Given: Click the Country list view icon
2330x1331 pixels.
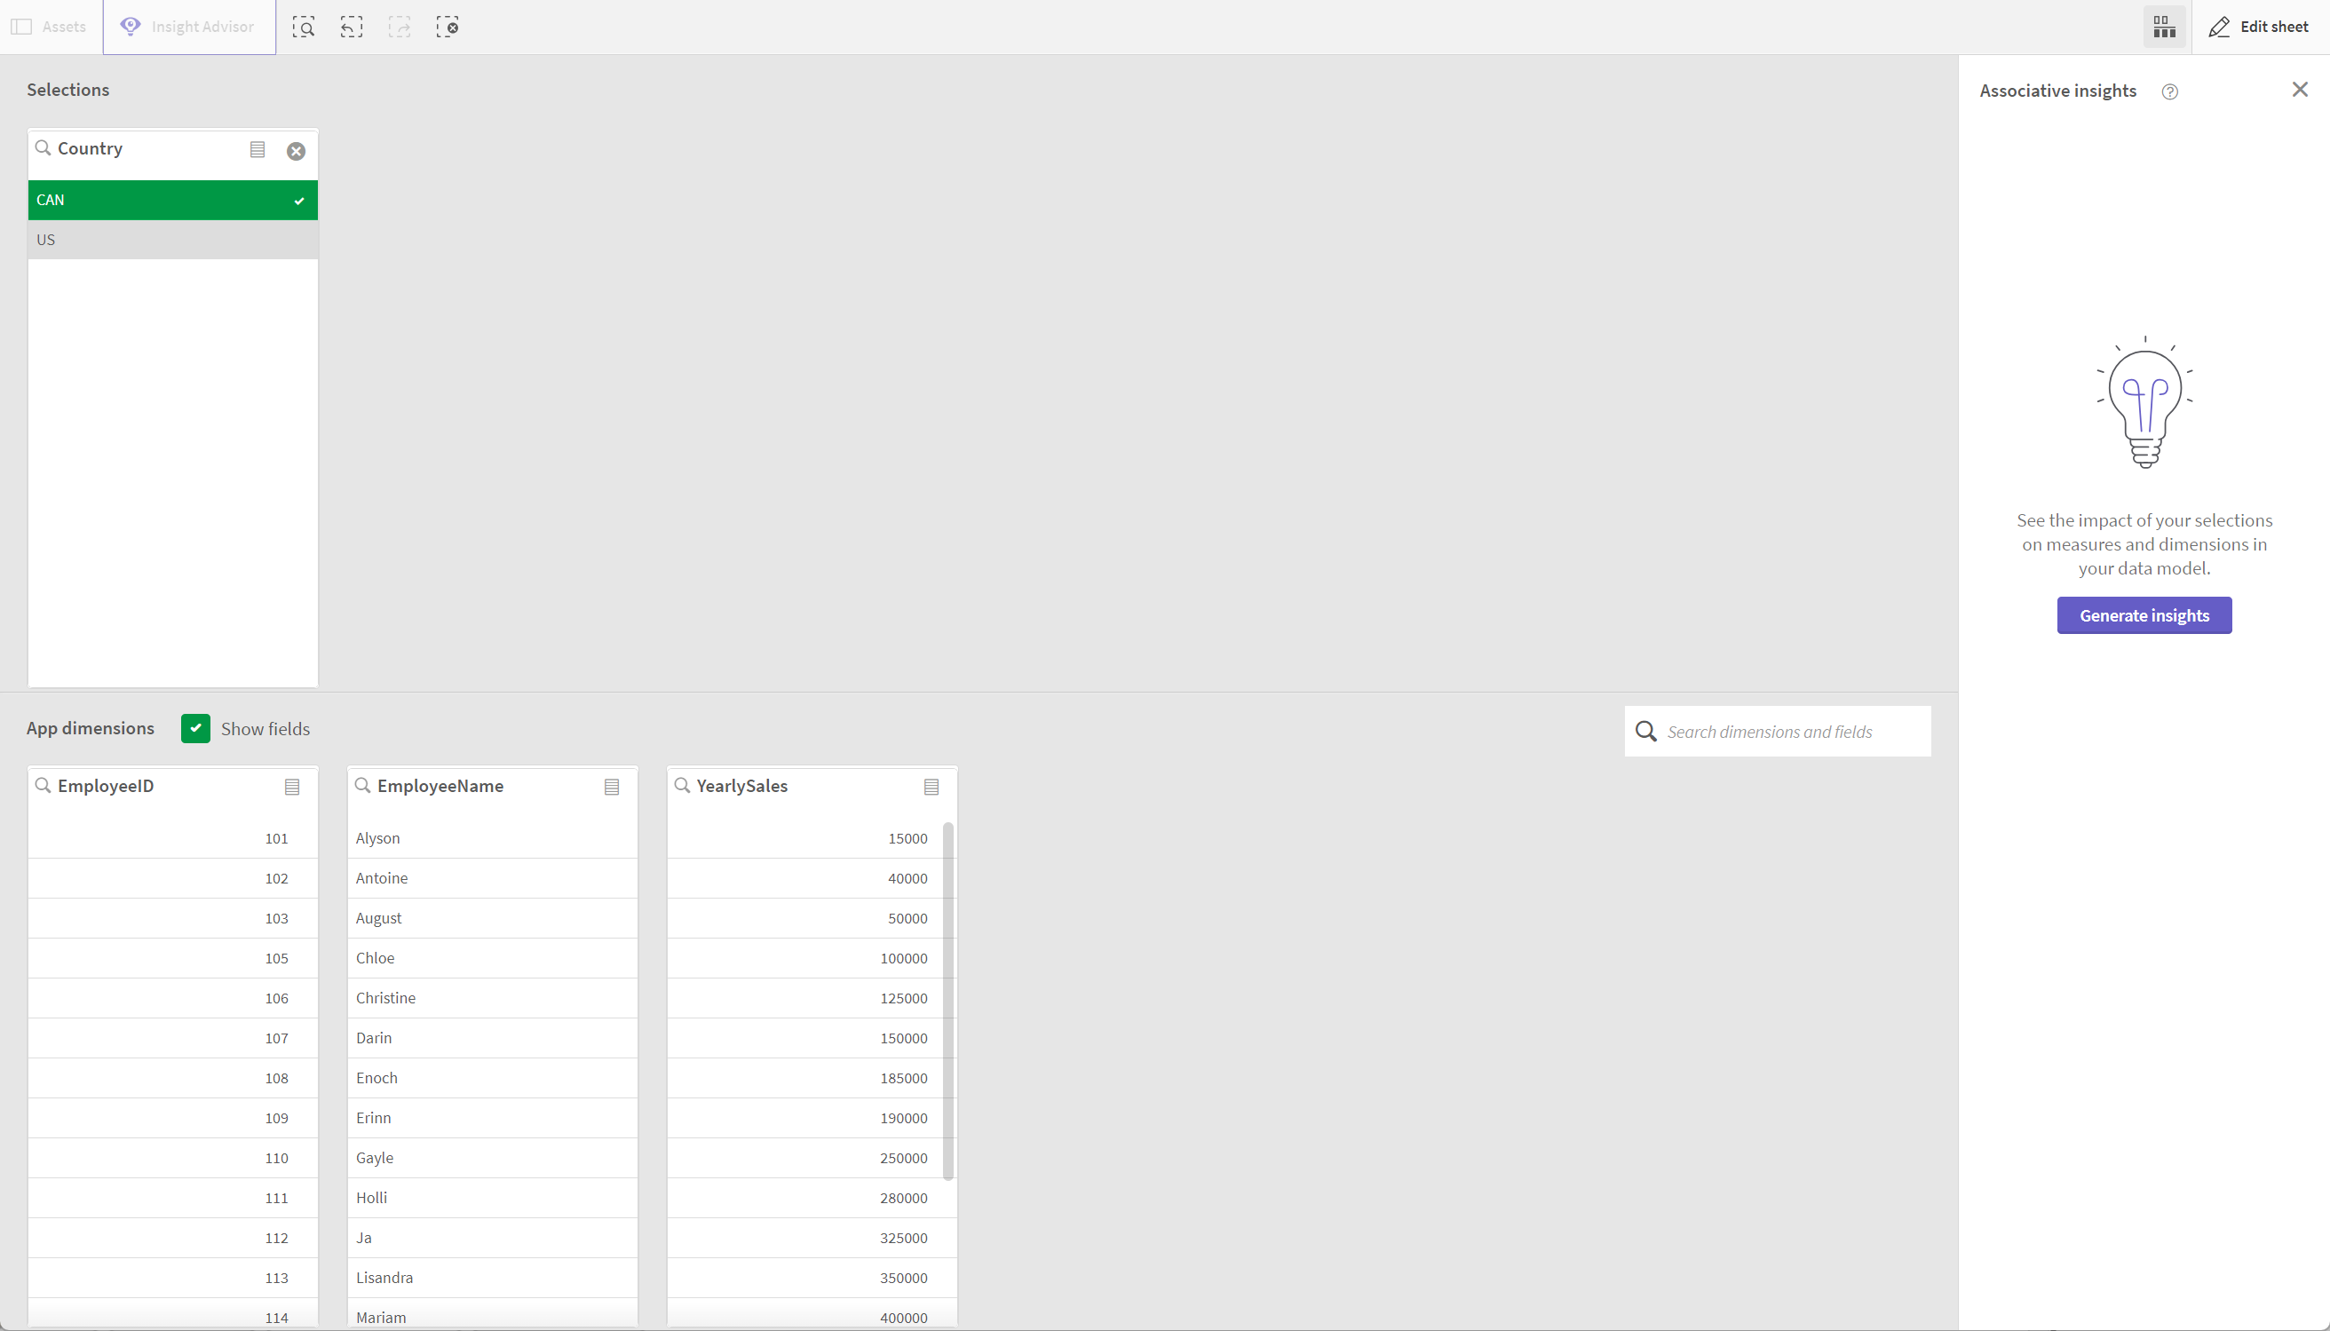Looking at the screenshot, I should pyautogui.click(x=258, y=149).
